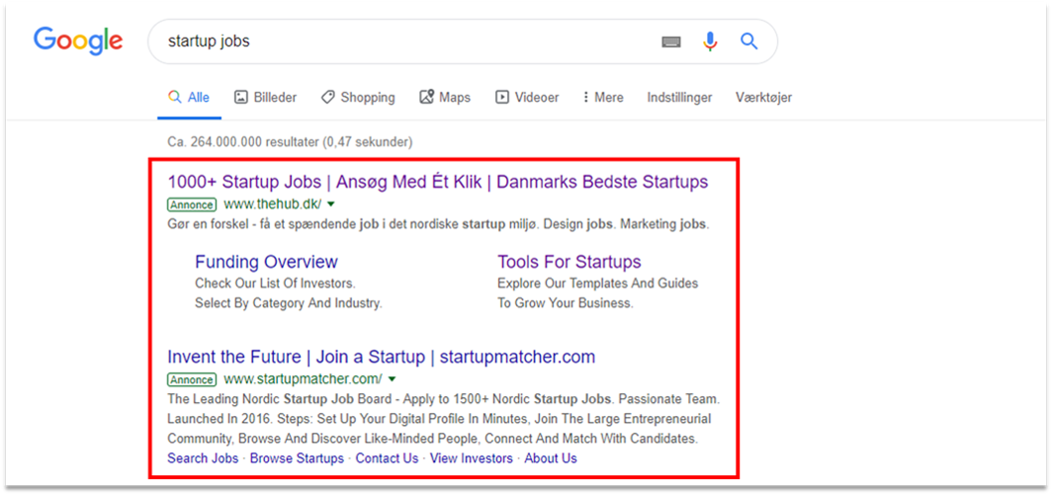Click the Annonce badge on startupmatcher ad
Image resolution: width=1052 pixels, height=495 pixels.
click(x=192, y=380)
